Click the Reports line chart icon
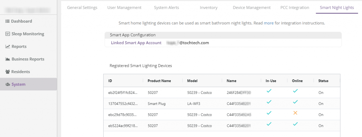The width and height of the screenshot is (362, 137). pos(8,47)
